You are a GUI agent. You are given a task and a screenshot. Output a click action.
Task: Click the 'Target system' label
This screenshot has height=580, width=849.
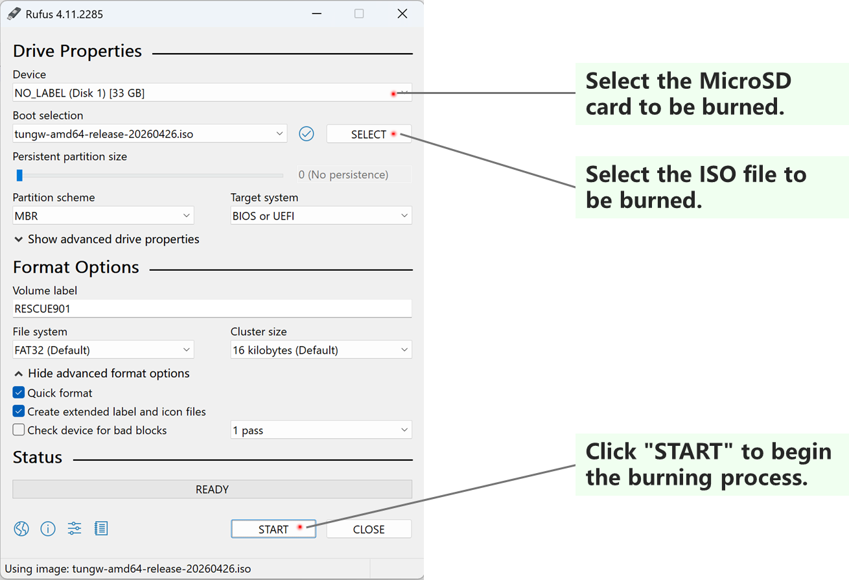264,197
